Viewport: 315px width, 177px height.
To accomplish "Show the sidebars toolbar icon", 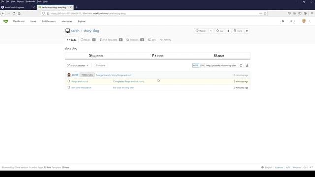I will tap(300, 13).
